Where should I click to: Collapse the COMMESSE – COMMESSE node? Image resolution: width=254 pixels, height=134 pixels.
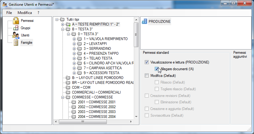[63, 98]
